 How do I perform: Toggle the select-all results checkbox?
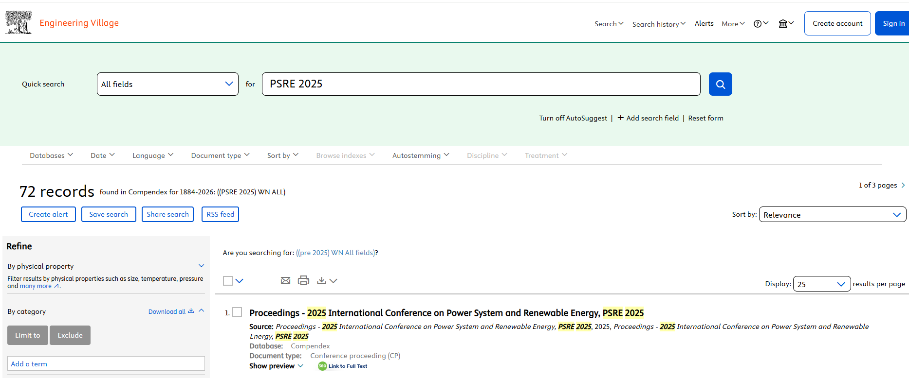coord(228,281)
